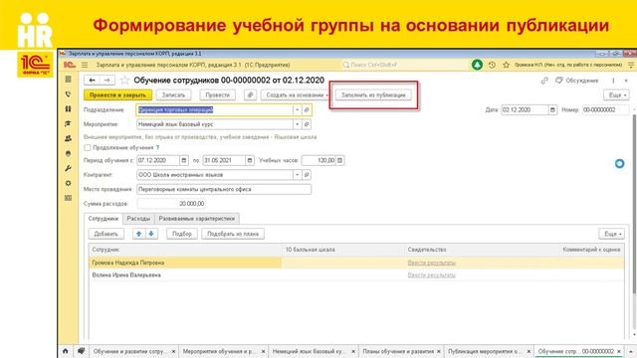
Task: Get link to document icon
Action: [544, 81]
